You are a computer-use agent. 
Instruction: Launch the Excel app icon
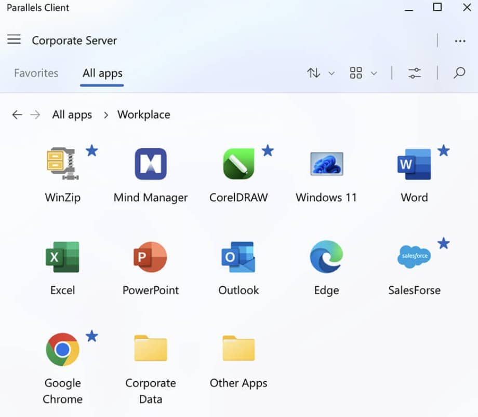point(62,257)
